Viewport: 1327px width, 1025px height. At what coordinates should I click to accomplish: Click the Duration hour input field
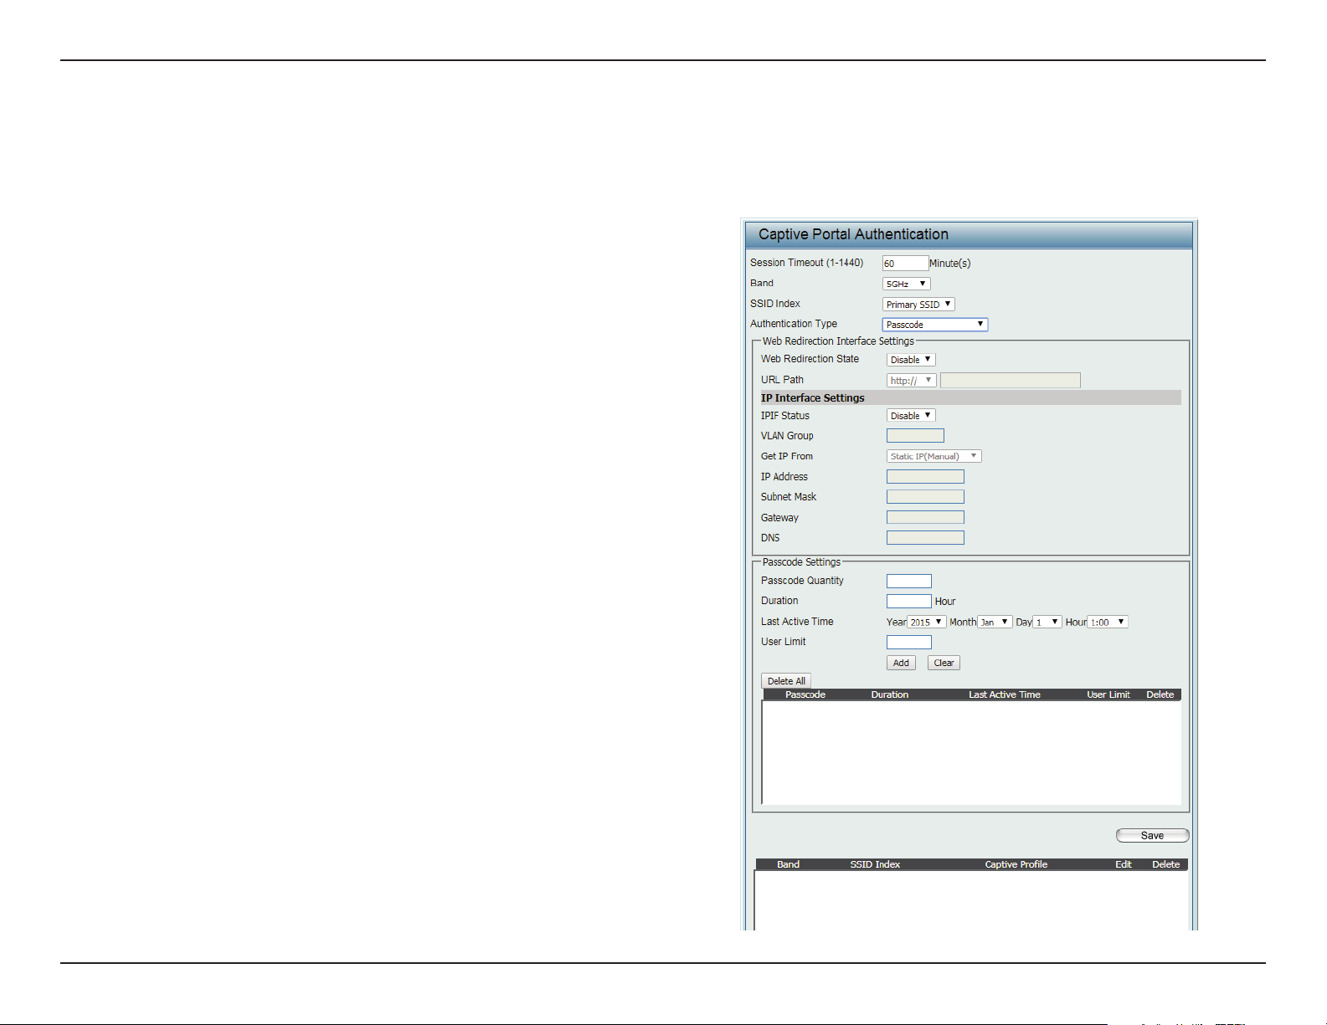909,601
